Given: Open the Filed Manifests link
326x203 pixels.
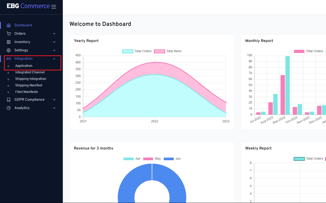Looking at the screenshot, I should click(26, 92).
